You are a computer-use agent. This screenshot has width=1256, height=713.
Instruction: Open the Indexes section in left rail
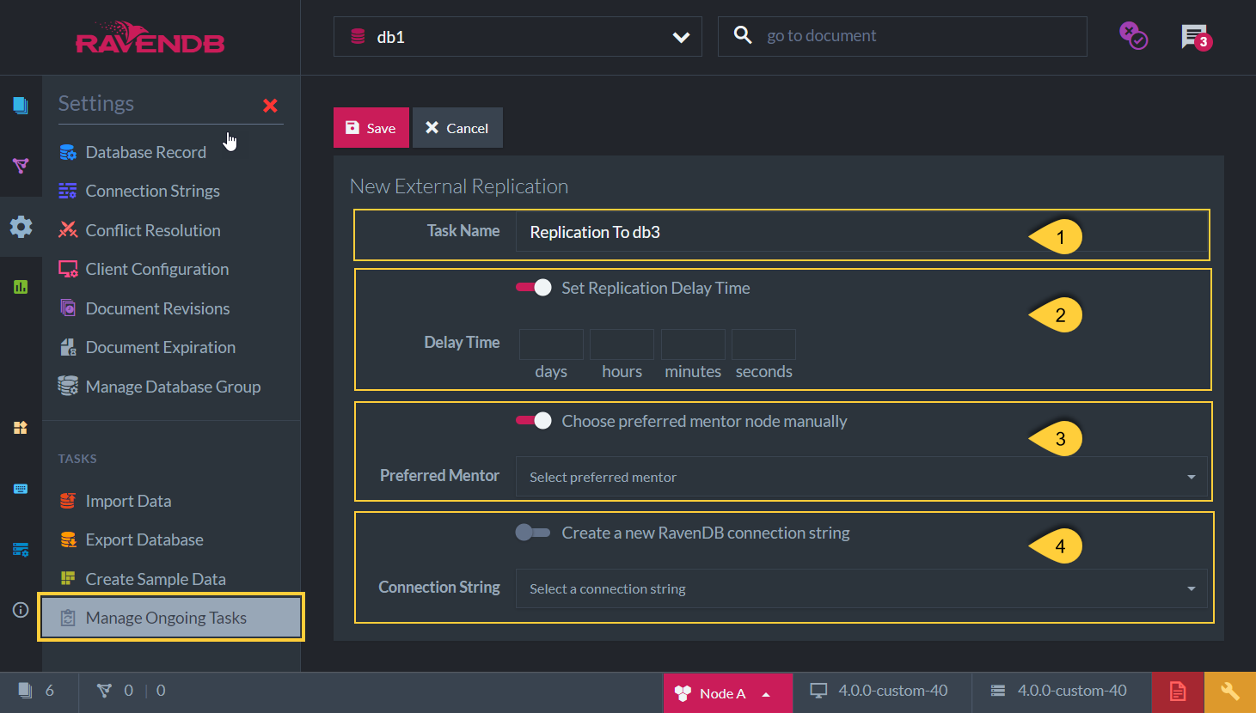pyautogui.click(x=21, y=166)
